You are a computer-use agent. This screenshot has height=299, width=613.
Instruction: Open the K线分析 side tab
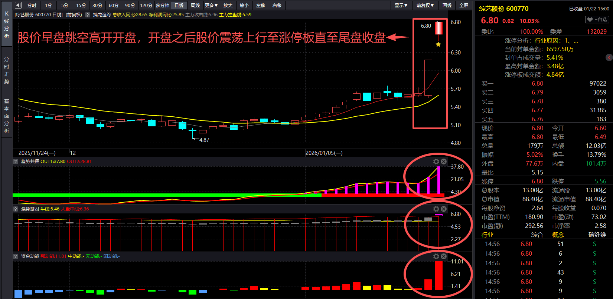click(7, 25)
